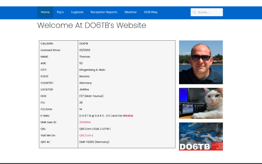Click the Welcome At DO6TB's Website heading

92,25
